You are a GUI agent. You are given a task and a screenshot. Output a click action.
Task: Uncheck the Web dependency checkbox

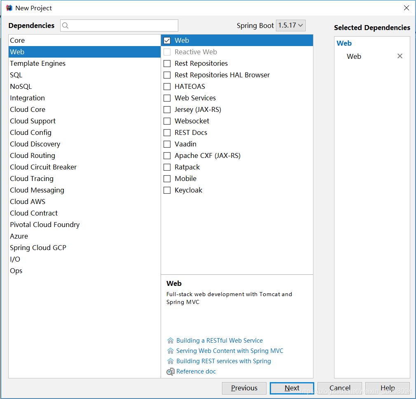coord(167,41)
